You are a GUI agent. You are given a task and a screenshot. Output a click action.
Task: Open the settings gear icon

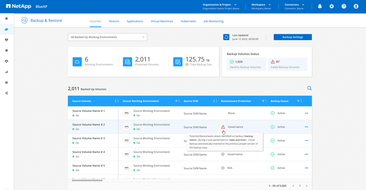point(332,6)
